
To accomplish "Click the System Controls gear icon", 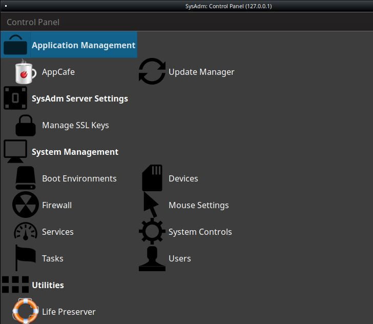I will click(152, 231).
